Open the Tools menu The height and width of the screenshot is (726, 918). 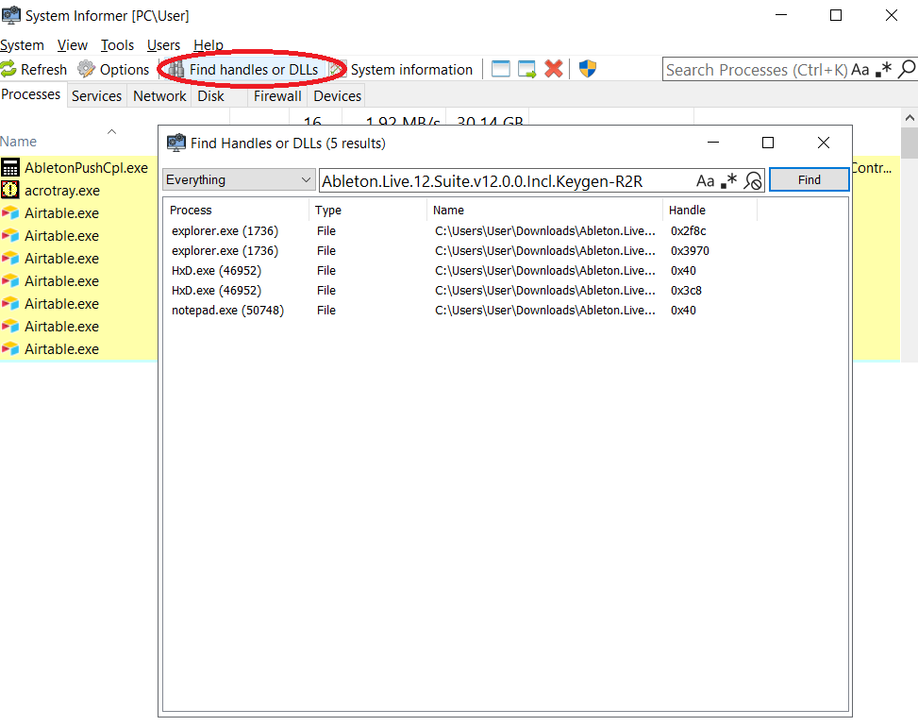coord(117,45)
